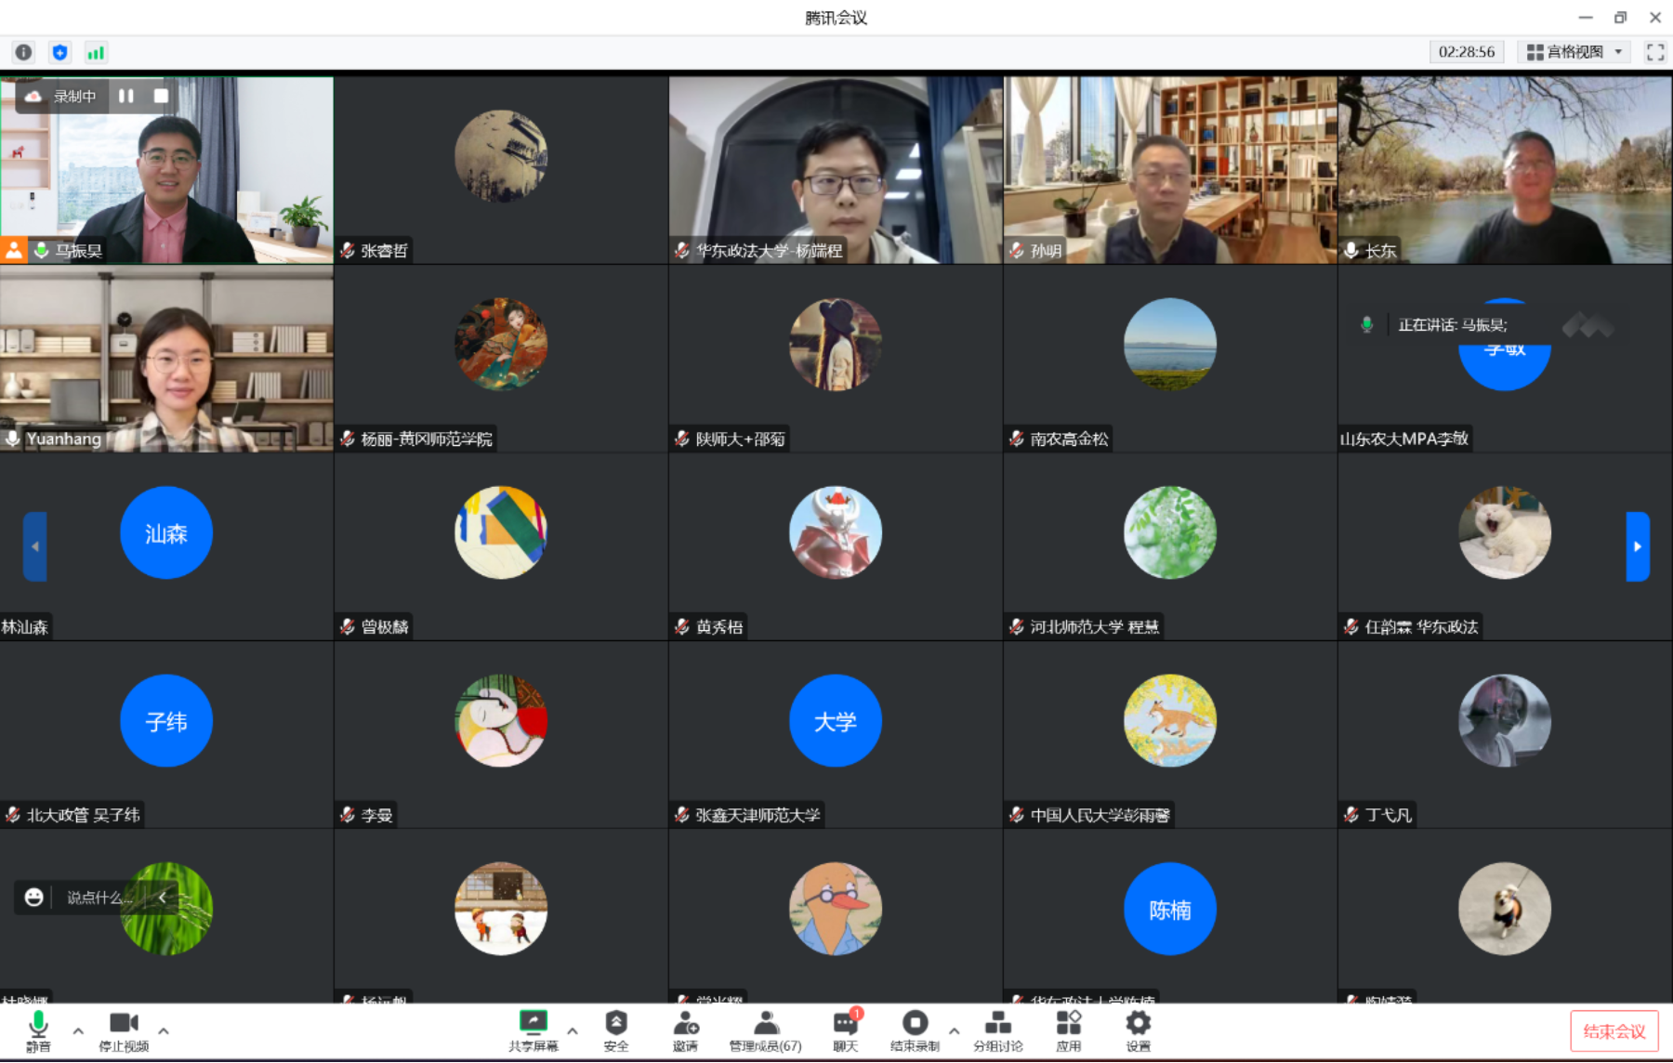This screenshot has height=1063, width=1673.
Task: Open the apps (应用) panel
Action: [x=1068, y=1030]
